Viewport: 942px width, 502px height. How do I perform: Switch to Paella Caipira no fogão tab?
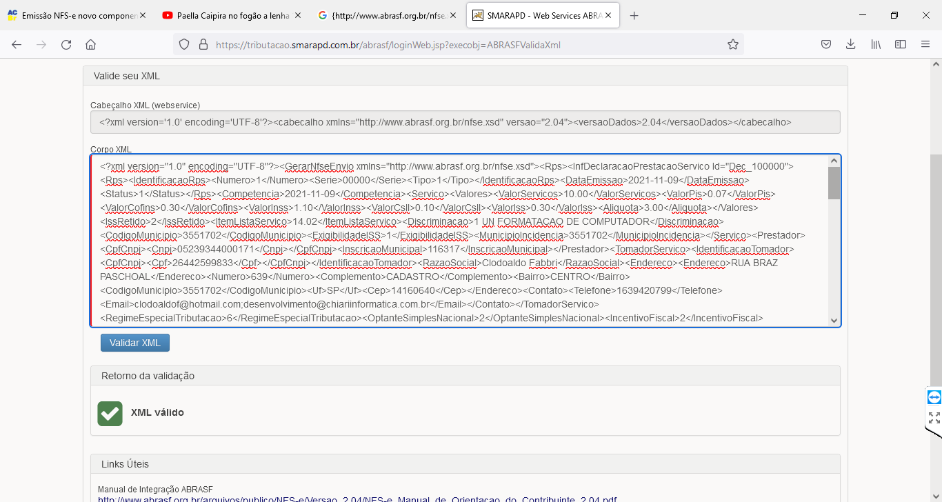[x=230, y=15]
